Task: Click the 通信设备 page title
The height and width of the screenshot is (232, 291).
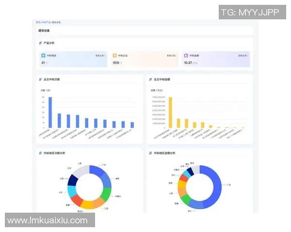Action: (44, 31)
